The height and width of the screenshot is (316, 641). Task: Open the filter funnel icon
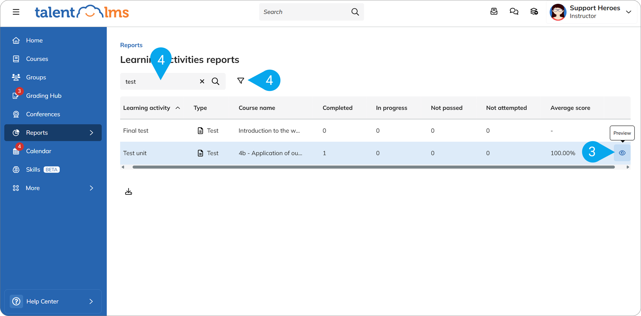tap(241, 81)
